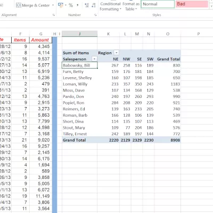Select column J header
The height and width of the screenshot is (213, 213).
79,34
